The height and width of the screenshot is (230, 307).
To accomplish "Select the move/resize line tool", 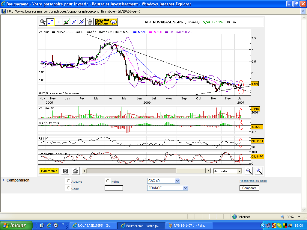I will (x=74, y=22).
